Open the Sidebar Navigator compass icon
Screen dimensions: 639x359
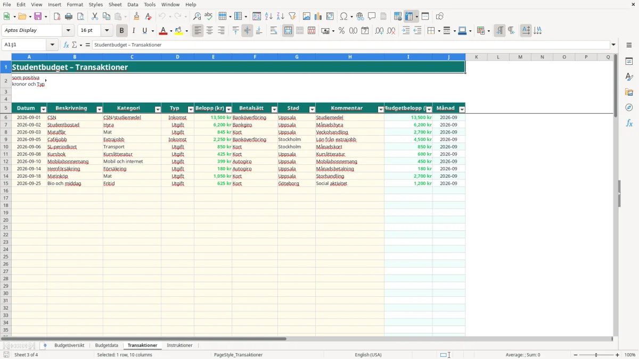(629, 107)
